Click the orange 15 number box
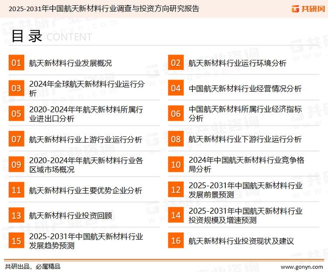The height and width of the screenshot is (272, 328). [16, 241]
